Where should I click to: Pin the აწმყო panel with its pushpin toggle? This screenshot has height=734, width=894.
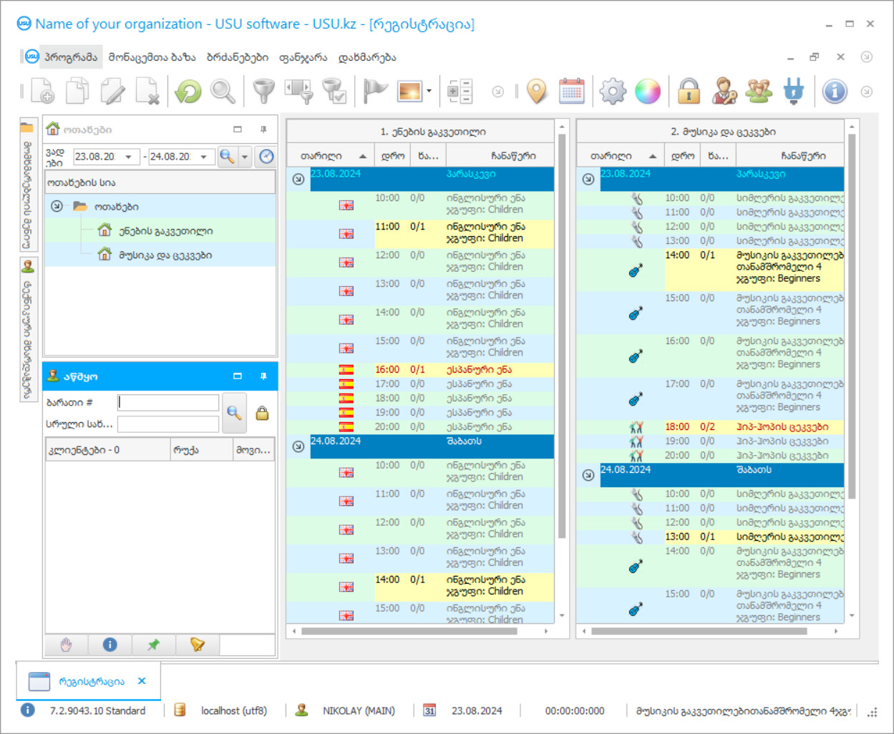tap(263, 376)
